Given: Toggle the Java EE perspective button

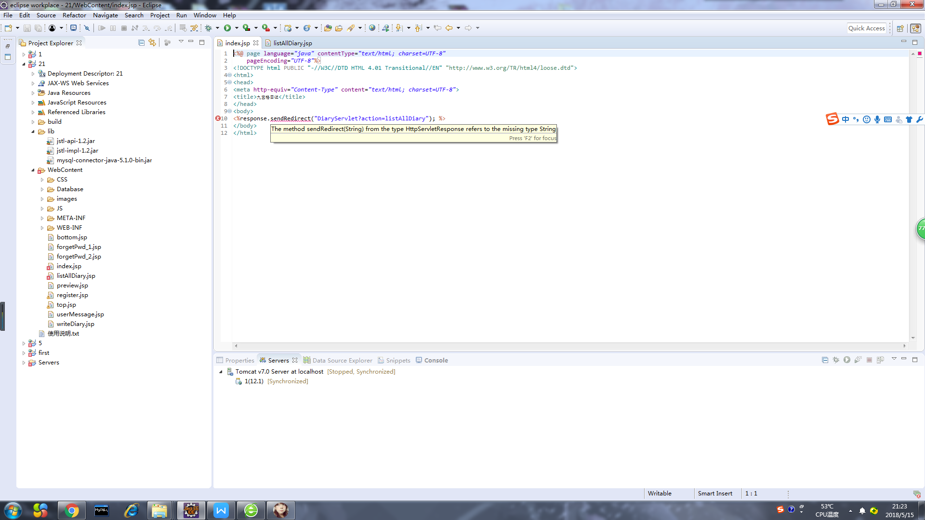Looking at the screenshot, I should pyautogui.click(x=915, y=28).
